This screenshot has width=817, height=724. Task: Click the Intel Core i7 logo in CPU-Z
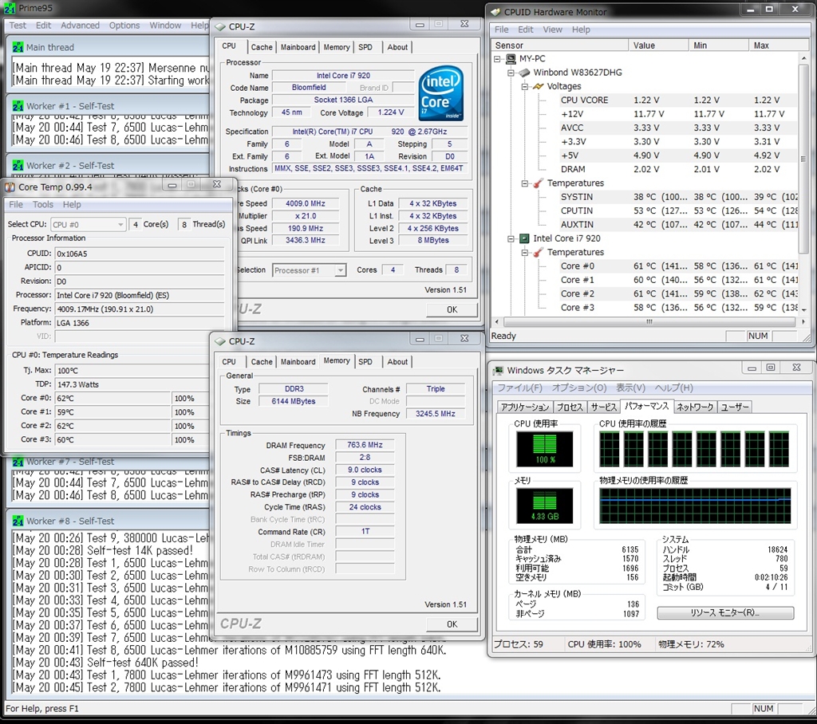[x=441, y=92]
